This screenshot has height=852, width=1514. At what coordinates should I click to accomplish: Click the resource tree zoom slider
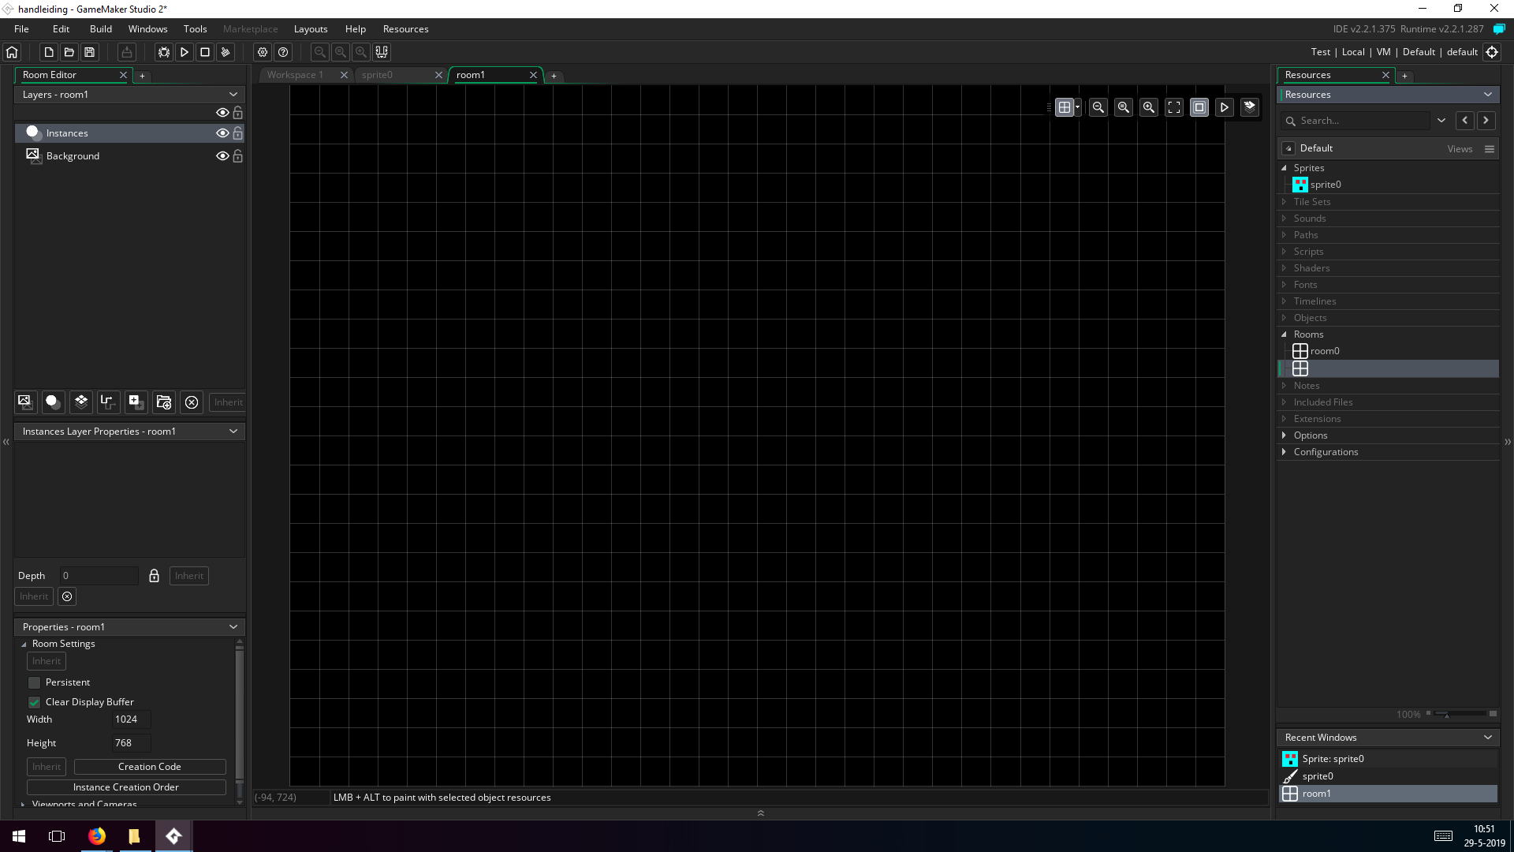(1459, 714)
